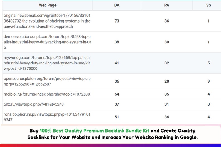
Task: Click the green Premium Backlink Bundle Kit text
Action: 94,131
